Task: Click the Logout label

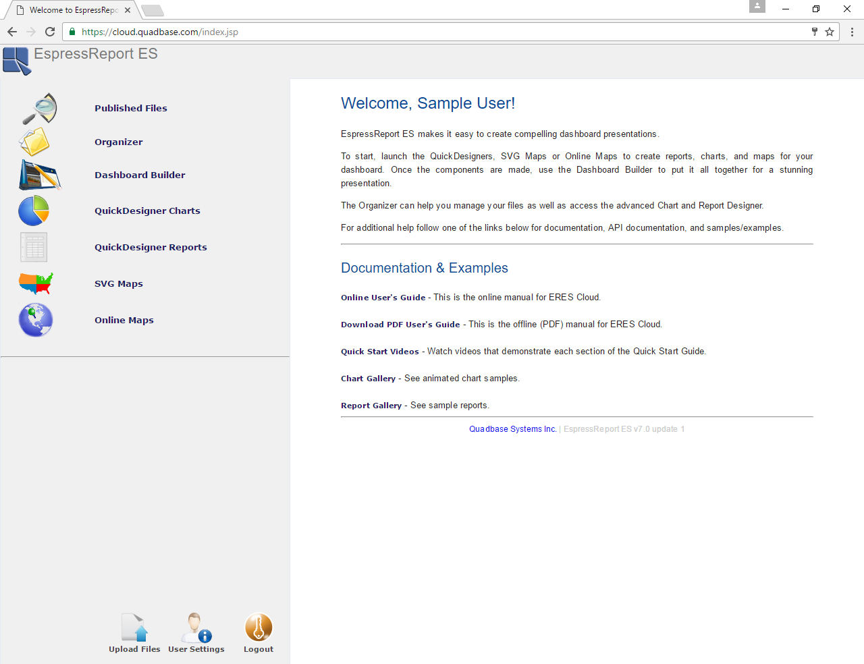Action: (259, 649)
